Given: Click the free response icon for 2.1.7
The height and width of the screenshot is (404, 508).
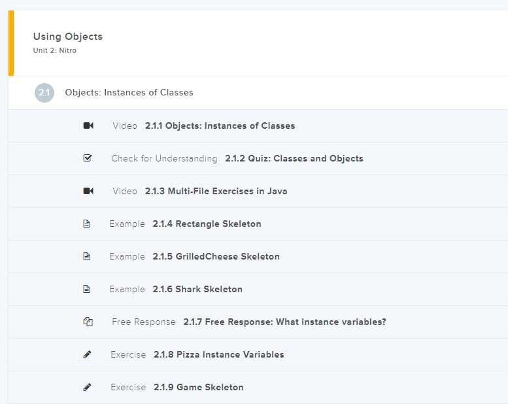Looking at the screenshot, I should 88,322.
